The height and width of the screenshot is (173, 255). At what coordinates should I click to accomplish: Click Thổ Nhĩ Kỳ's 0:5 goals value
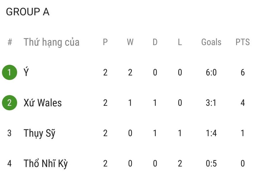point(211,163)
